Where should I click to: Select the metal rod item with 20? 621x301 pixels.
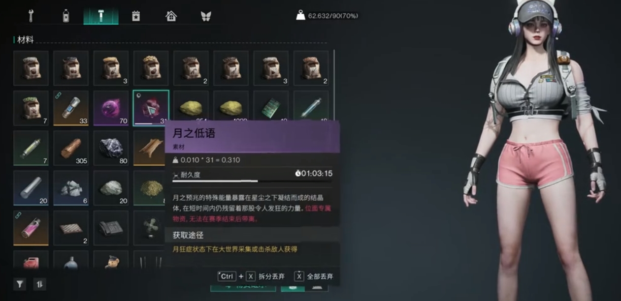pyautogui.click(x=31, y=188)
